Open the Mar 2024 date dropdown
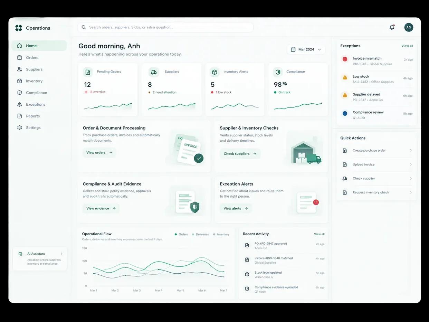This screenshot has height=322, width=429. click(x=306, y=49)
